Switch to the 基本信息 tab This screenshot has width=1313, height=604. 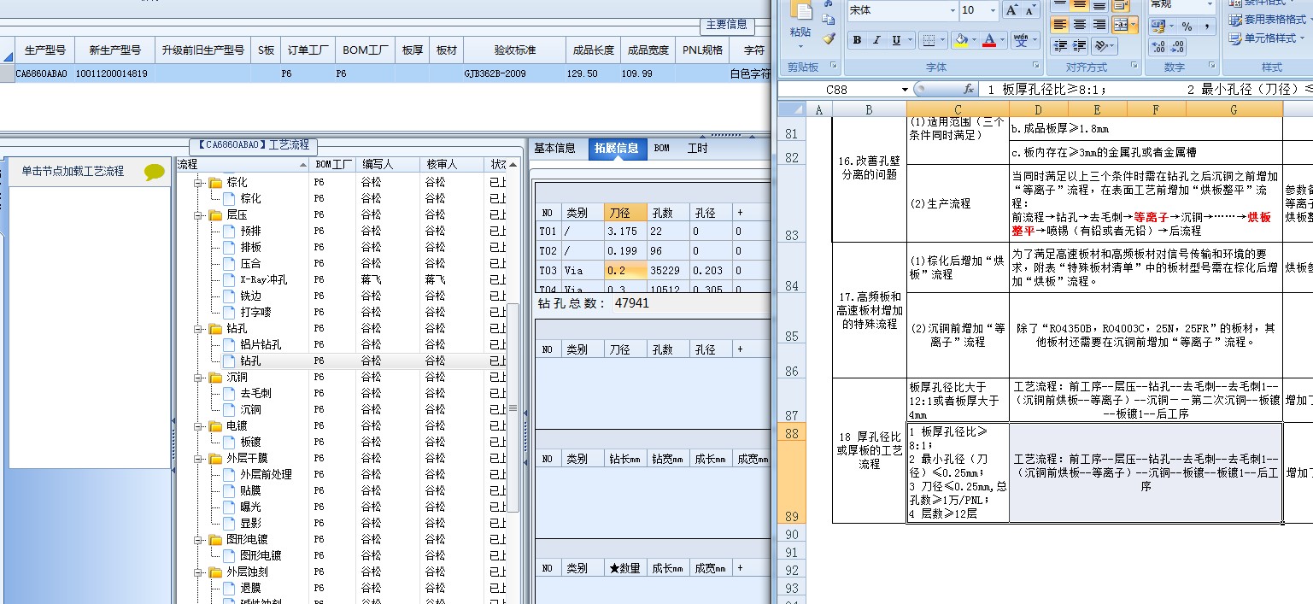pos(554,148)
